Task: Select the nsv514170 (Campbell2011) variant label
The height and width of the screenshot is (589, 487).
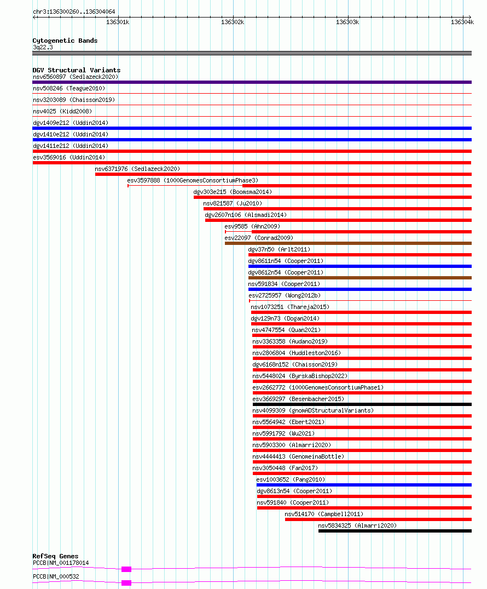Action: [x=324, y=514]
